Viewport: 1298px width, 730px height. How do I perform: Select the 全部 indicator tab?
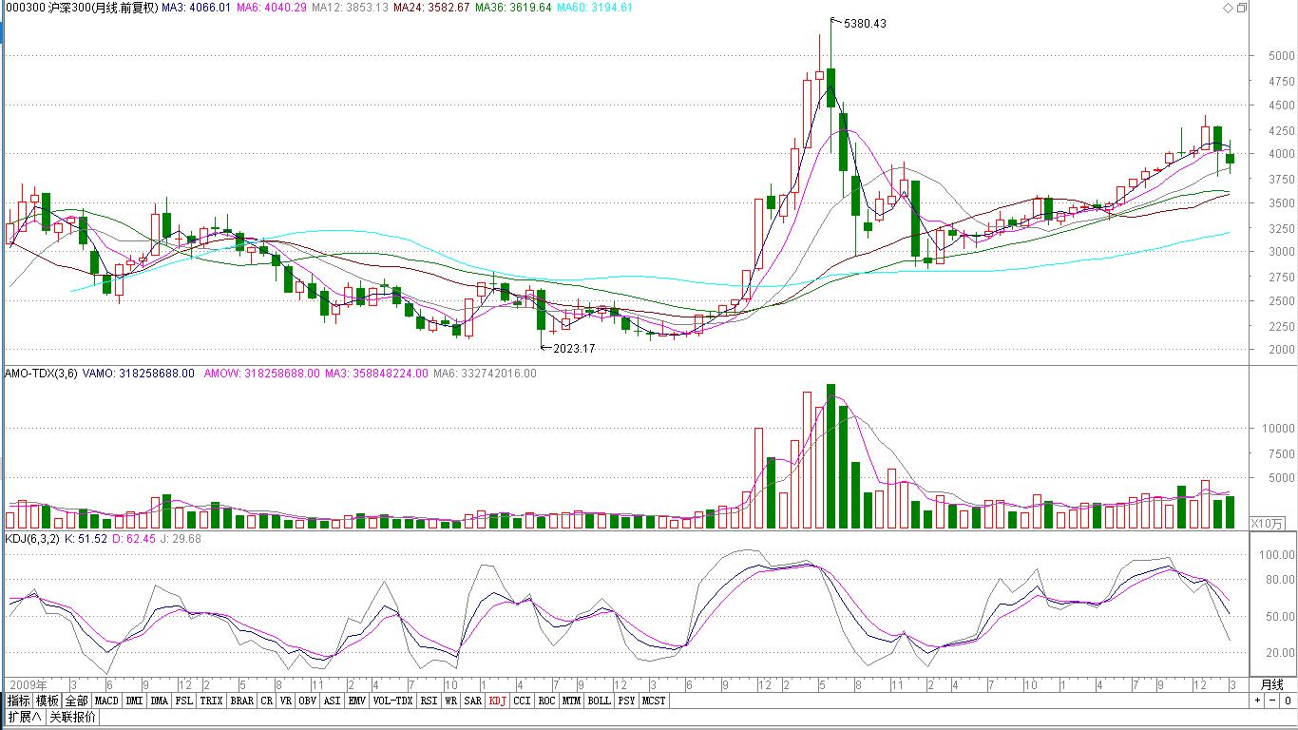[77, 701]
